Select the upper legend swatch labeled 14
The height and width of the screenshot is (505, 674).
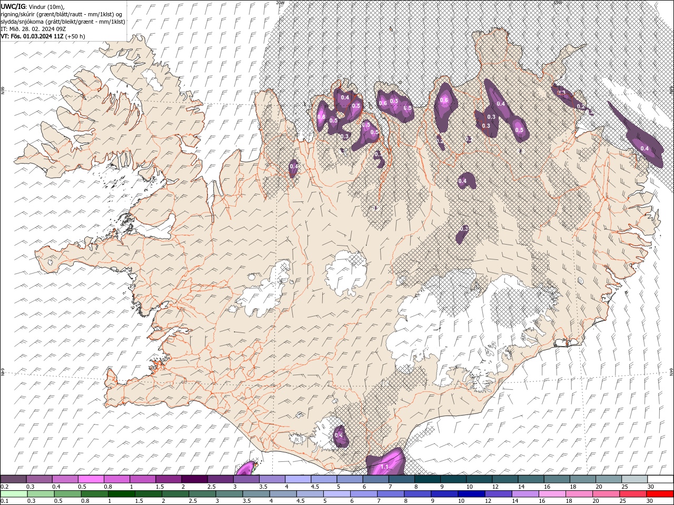[531, 479]
